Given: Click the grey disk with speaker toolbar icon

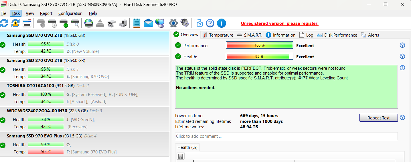Looking at the screenshot, I should coord(41,23).
